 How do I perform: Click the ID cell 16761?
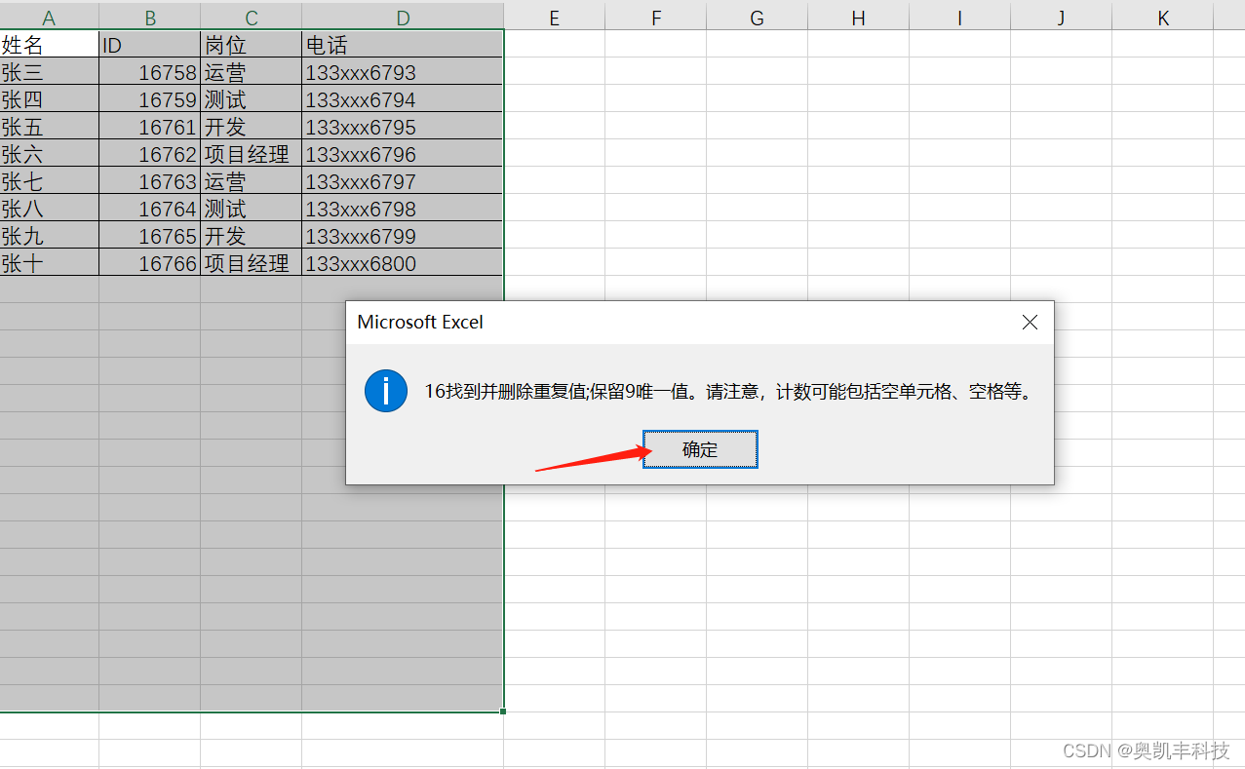pos(150,127)
